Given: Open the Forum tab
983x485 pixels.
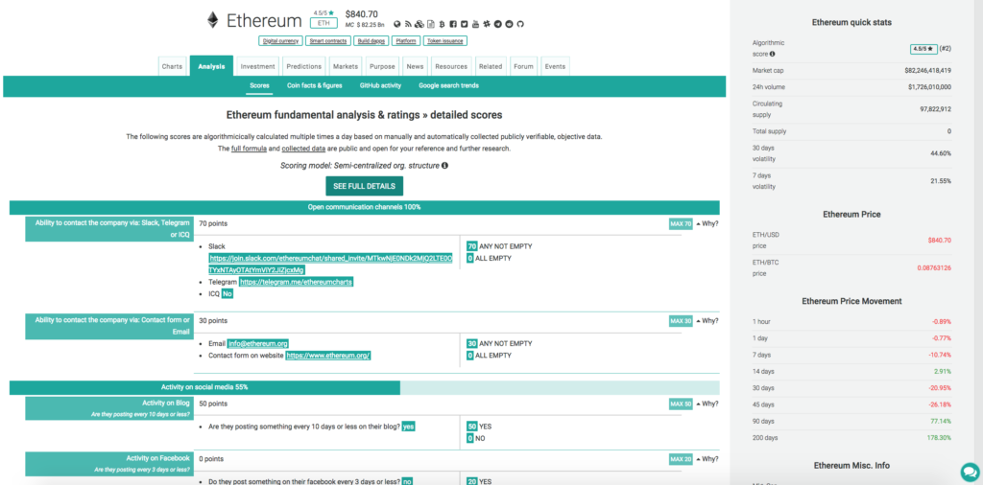Looking at the screenshot, I should [x=523, y=66].
